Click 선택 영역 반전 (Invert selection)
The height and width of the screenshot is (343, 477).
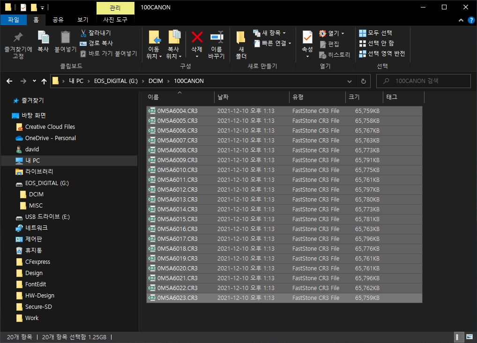pos(382,53)
